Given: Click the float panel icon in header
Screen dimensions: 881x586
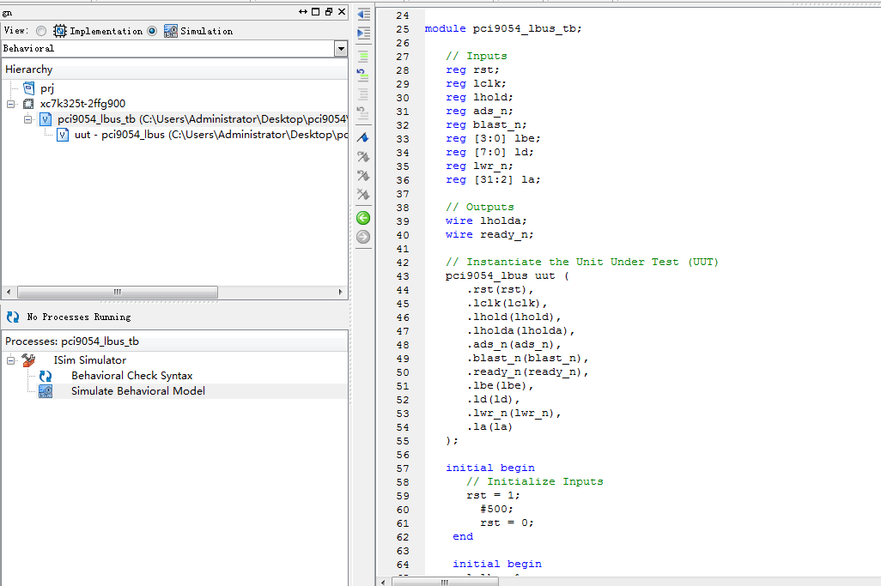Looking at the screenshot, I should pos(329,11).
